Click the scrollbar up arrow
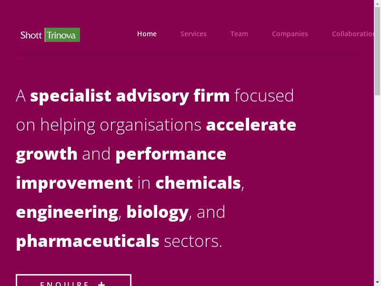The height and width of the screenshot is (286, 381). [x=377, y=3]
